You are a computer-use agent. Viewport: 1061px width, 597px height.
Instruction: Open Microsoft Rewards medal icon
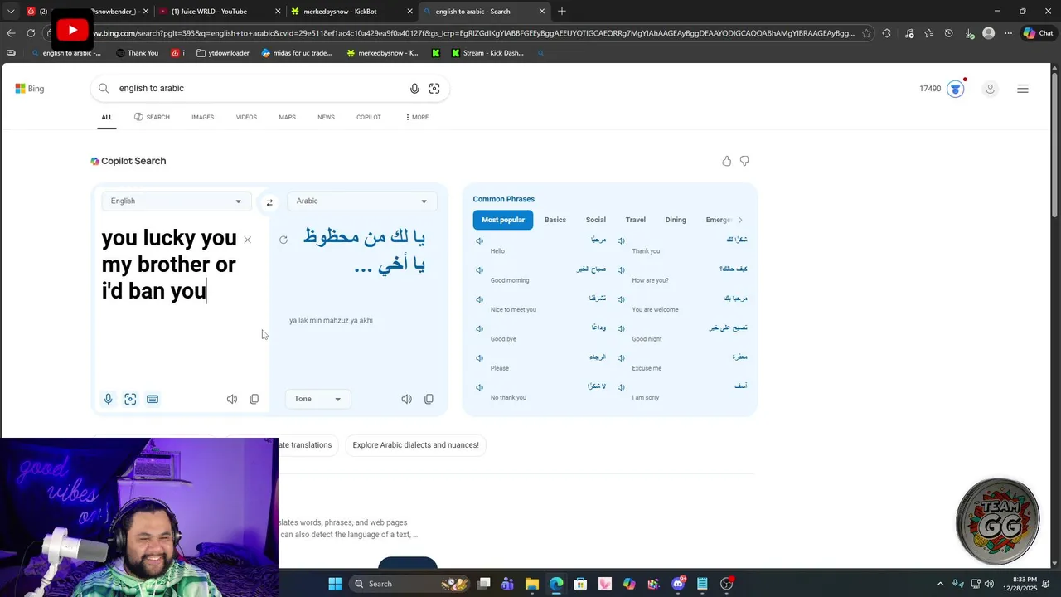point(956,89)
